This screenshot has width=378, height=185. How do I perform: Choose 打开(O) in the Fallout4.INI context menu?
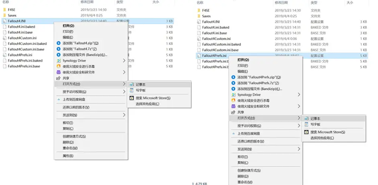(69, 26)
